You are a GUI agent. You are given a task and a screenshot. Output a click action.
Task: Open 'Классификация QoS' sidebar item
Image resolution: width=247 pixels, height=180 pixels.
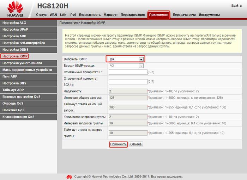coord(28,117)
